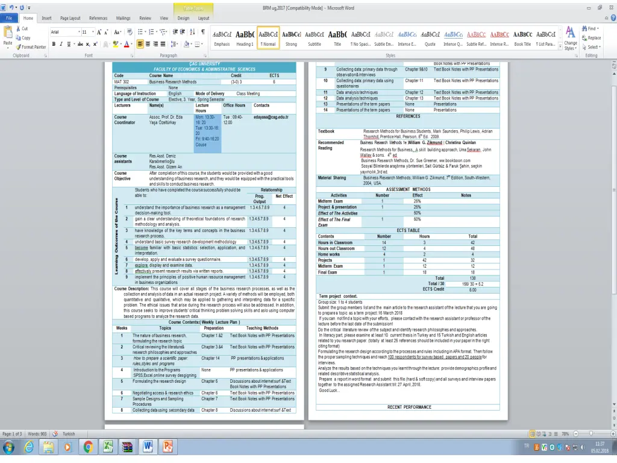Click the zoom slider handle

point(591,434)
